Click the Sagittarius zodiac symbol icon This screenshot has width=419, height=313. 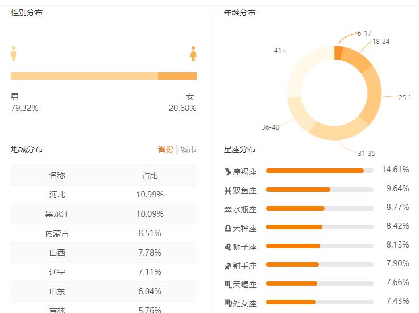tap(228, 265)
